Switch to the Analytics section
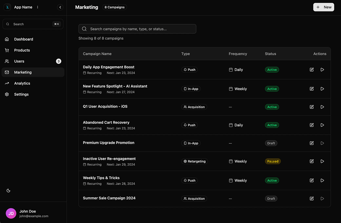This screenshot has height=223, width=341. pos(22,83)
